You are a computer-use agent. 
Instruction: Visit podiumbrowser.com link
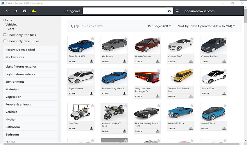(199, 11)
